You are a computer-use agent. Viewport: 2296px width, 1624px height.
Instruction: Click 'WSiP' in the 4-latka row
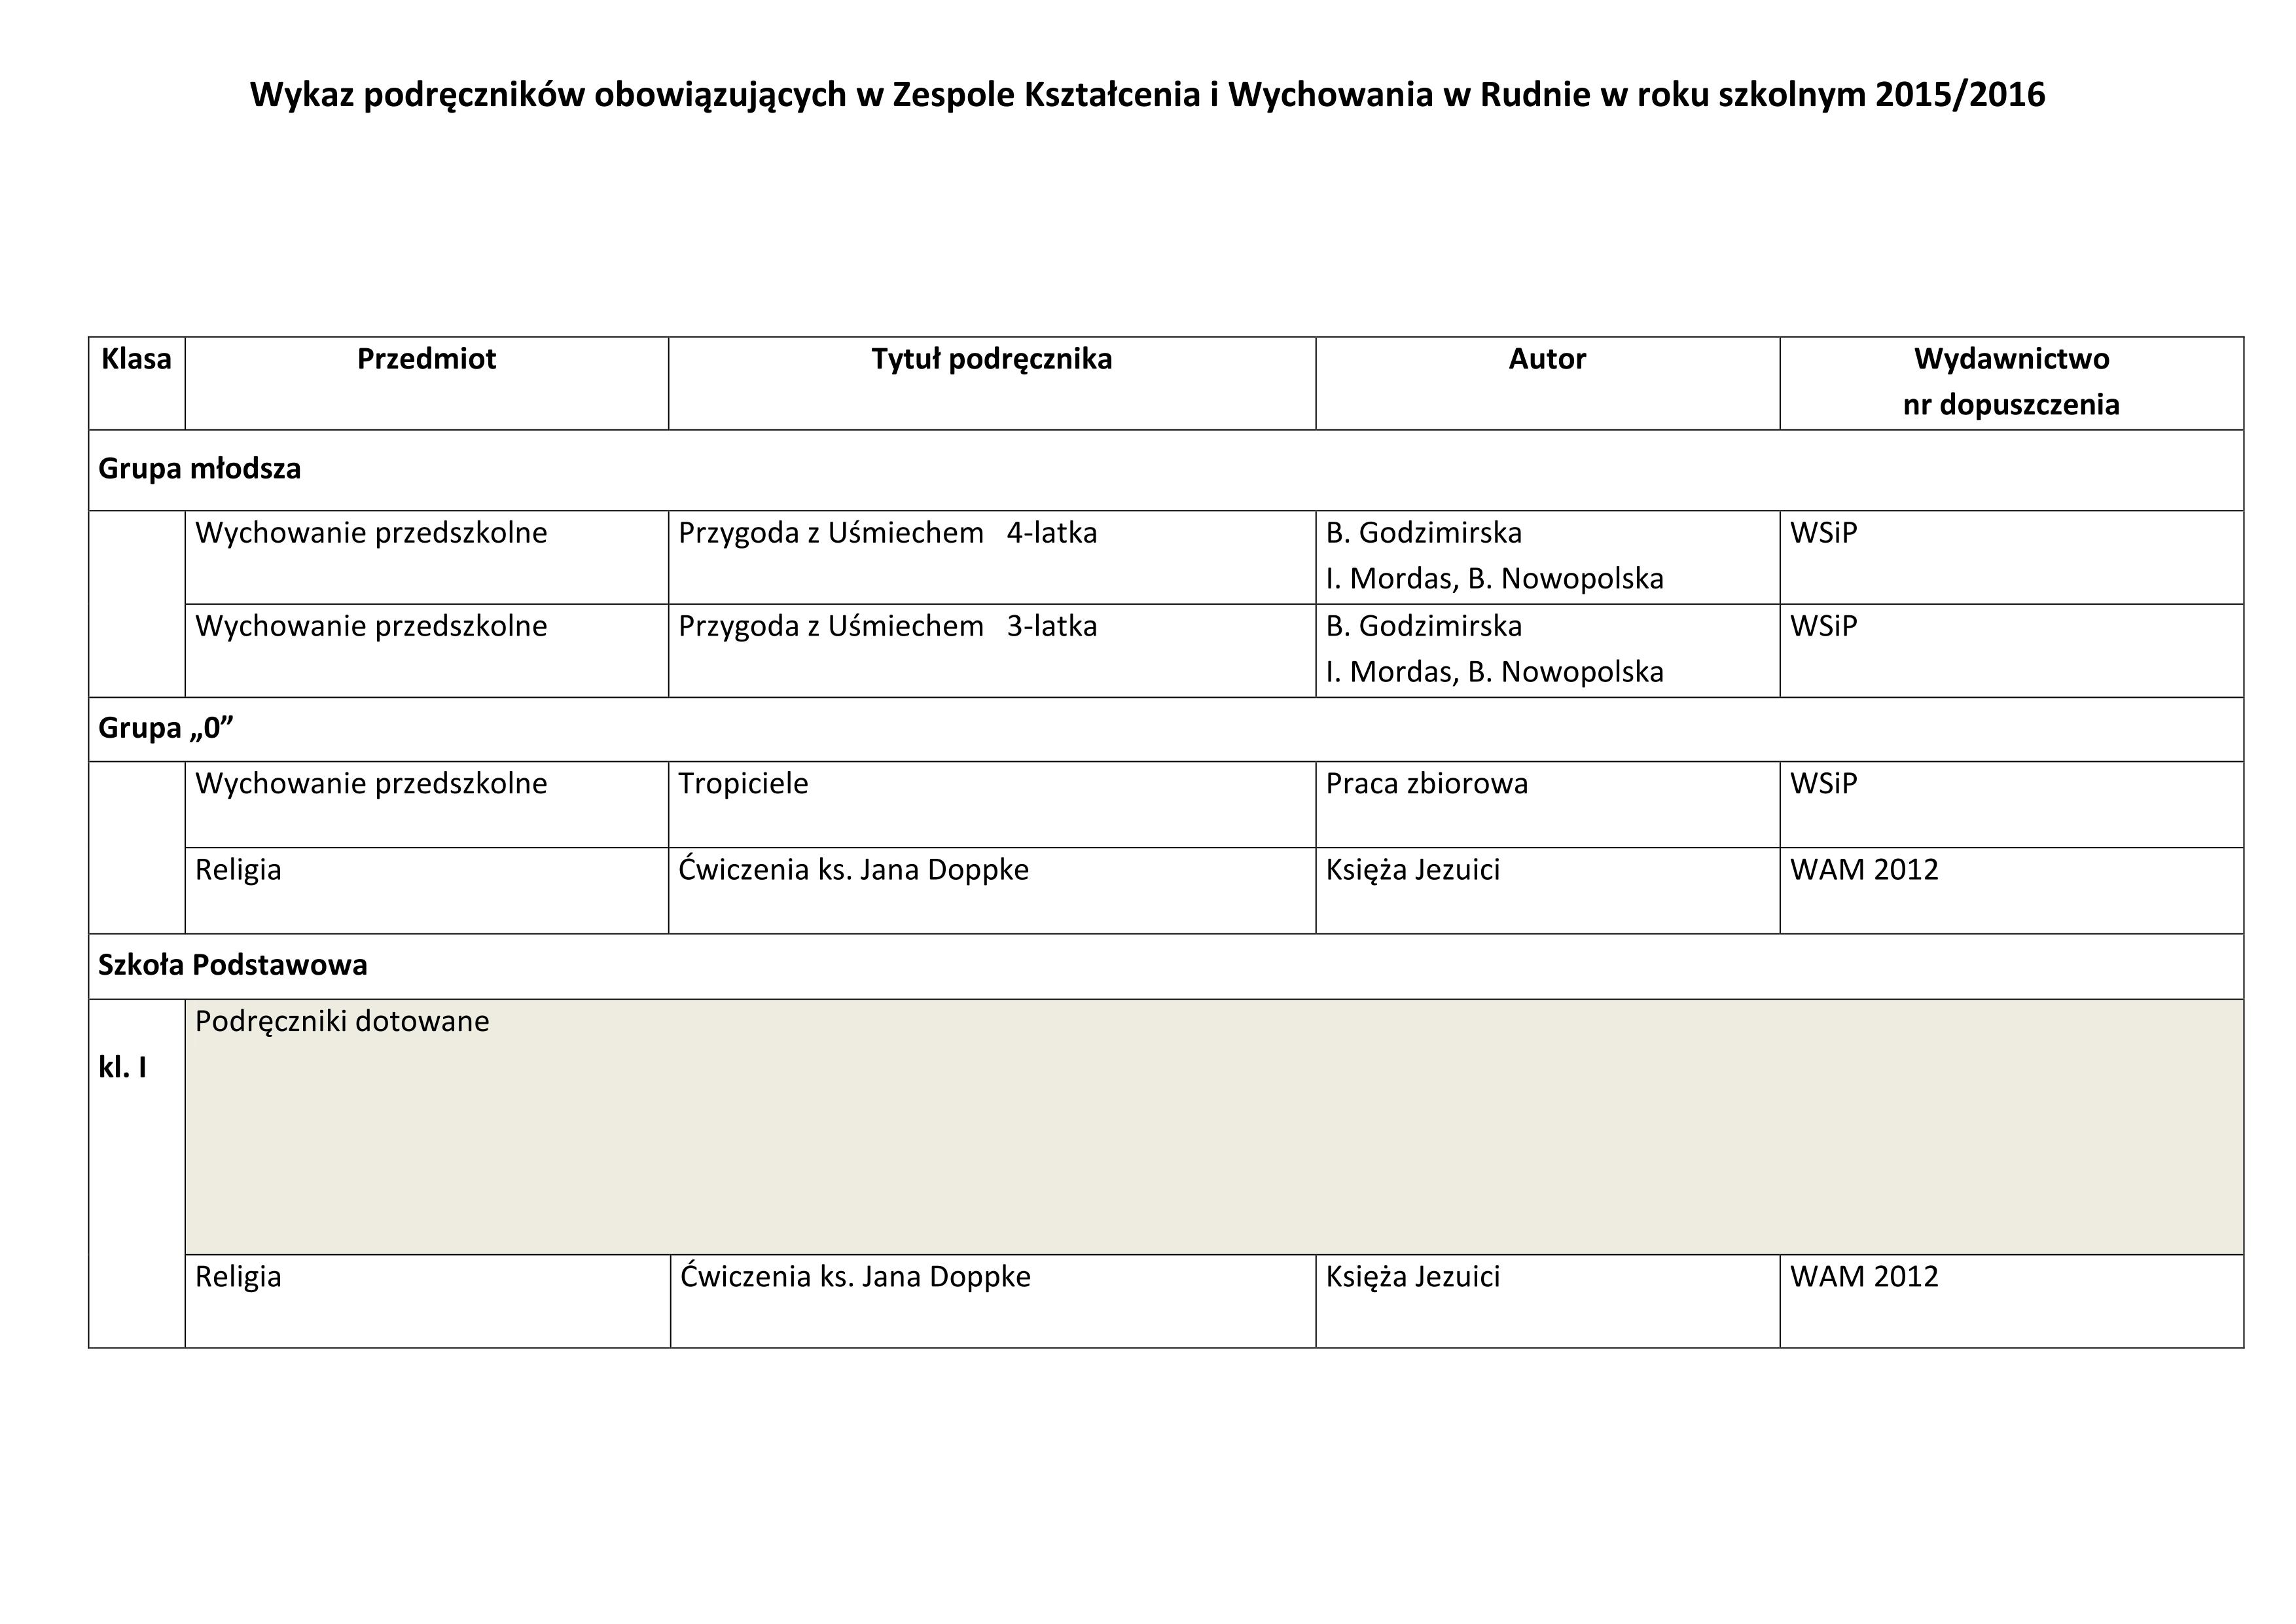pos(1823,533)
